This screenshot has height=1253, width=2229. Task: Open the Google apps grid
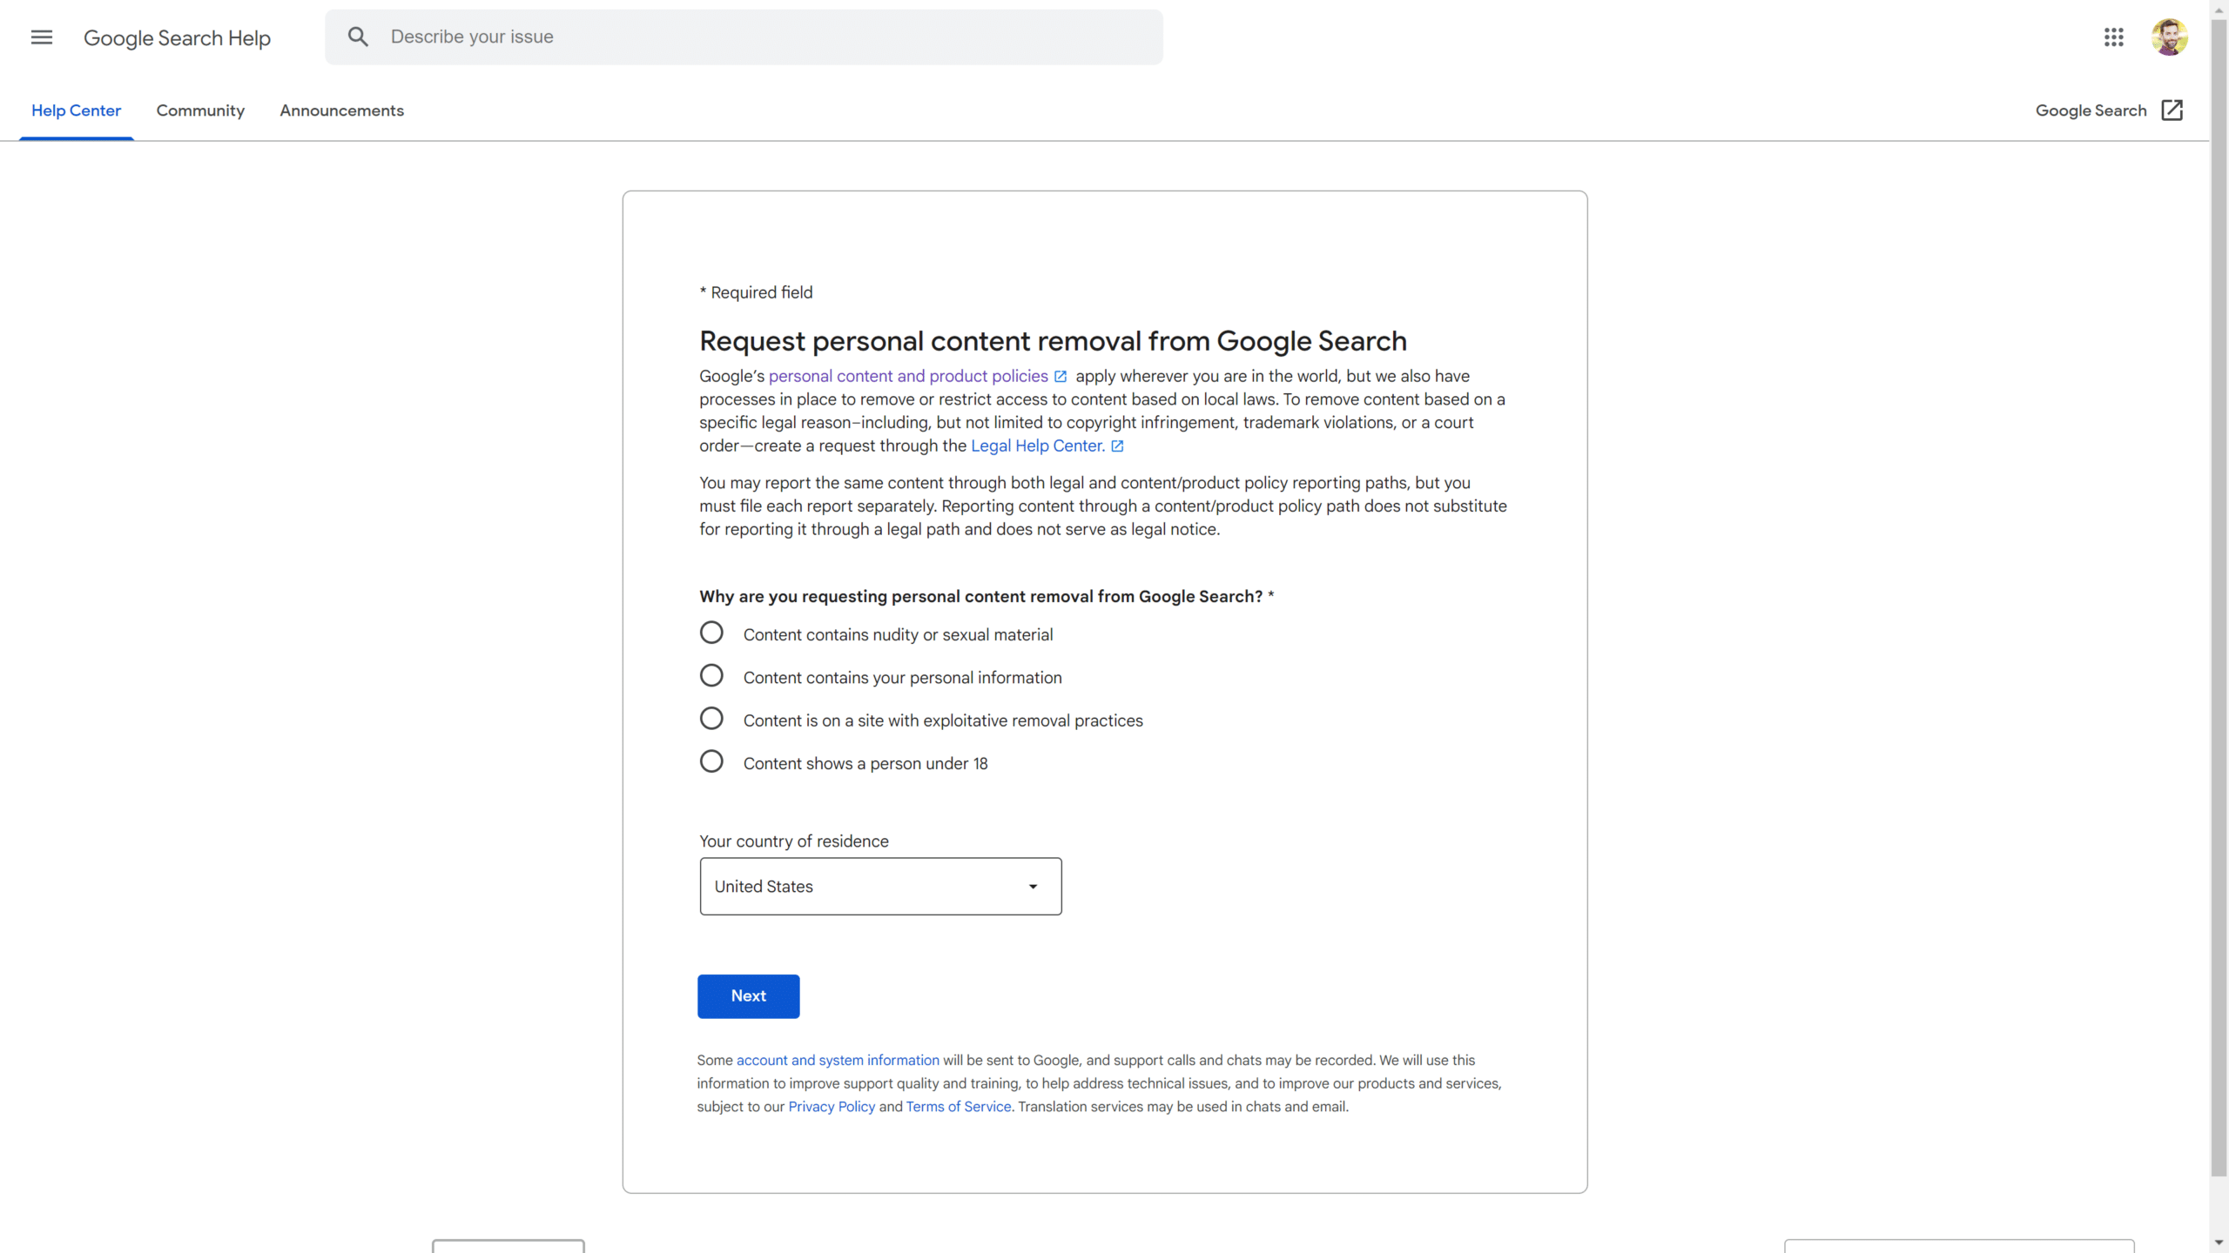[2114, 37]
